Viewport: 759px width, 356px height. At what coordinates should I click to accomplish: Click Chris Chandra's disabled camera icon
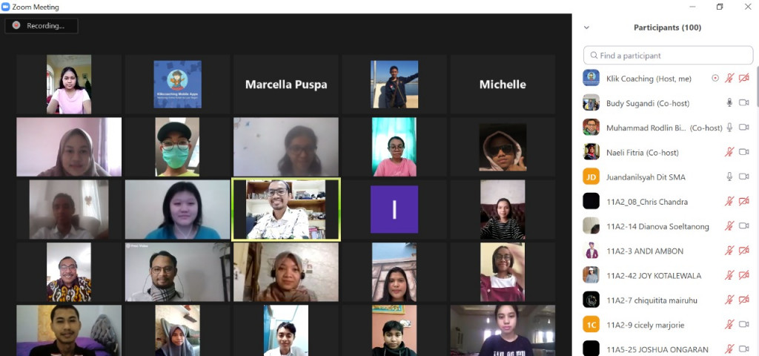tap(744, 202)
